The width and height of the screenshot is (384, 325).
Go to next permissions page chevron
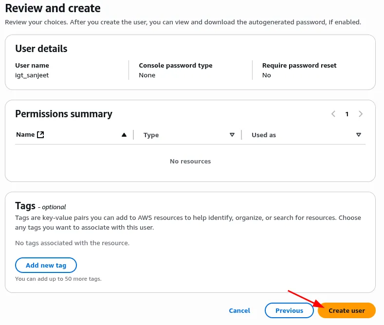pos(361,114)
